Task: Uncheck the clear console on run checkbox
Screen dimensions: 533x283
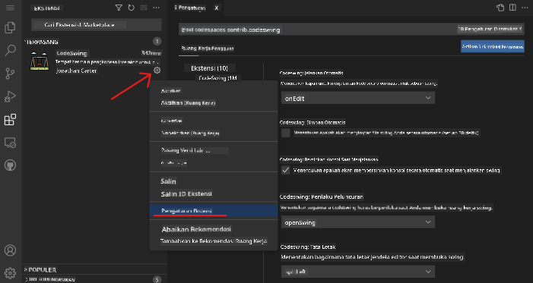Action: click(x=286, y=170)
